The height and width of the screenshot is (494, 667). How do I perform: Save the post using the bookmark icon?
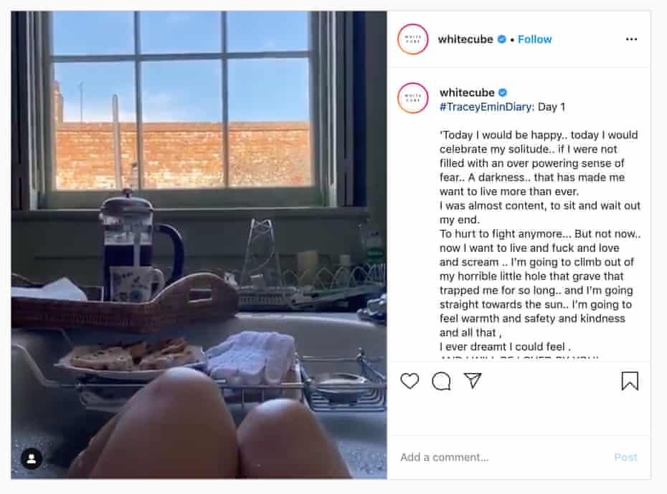[630, 381]
